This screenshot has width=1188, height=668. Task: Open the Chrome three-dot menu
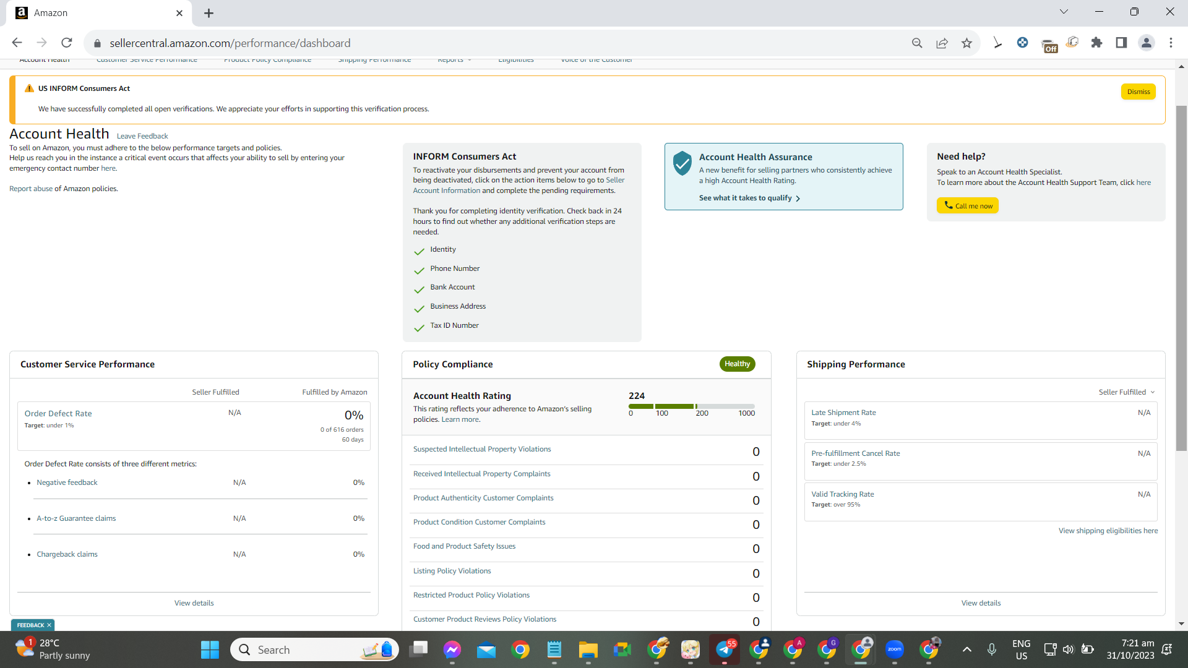[1171, 43]
